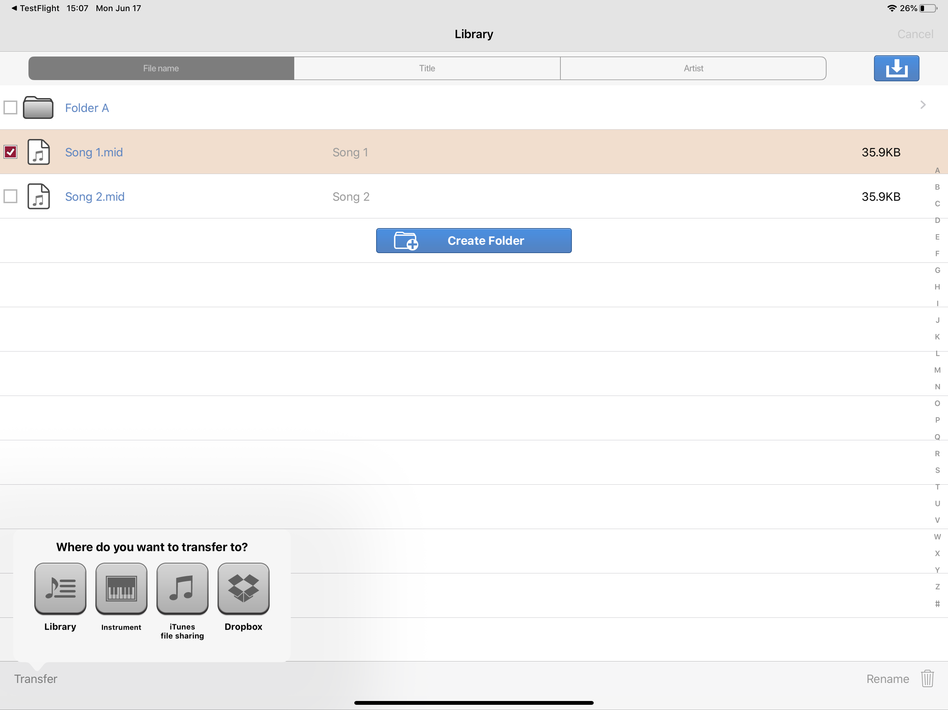The width and height of the screenshot is (948, 710).
Task: Jump to index symbol #
Action: [937, 604]
